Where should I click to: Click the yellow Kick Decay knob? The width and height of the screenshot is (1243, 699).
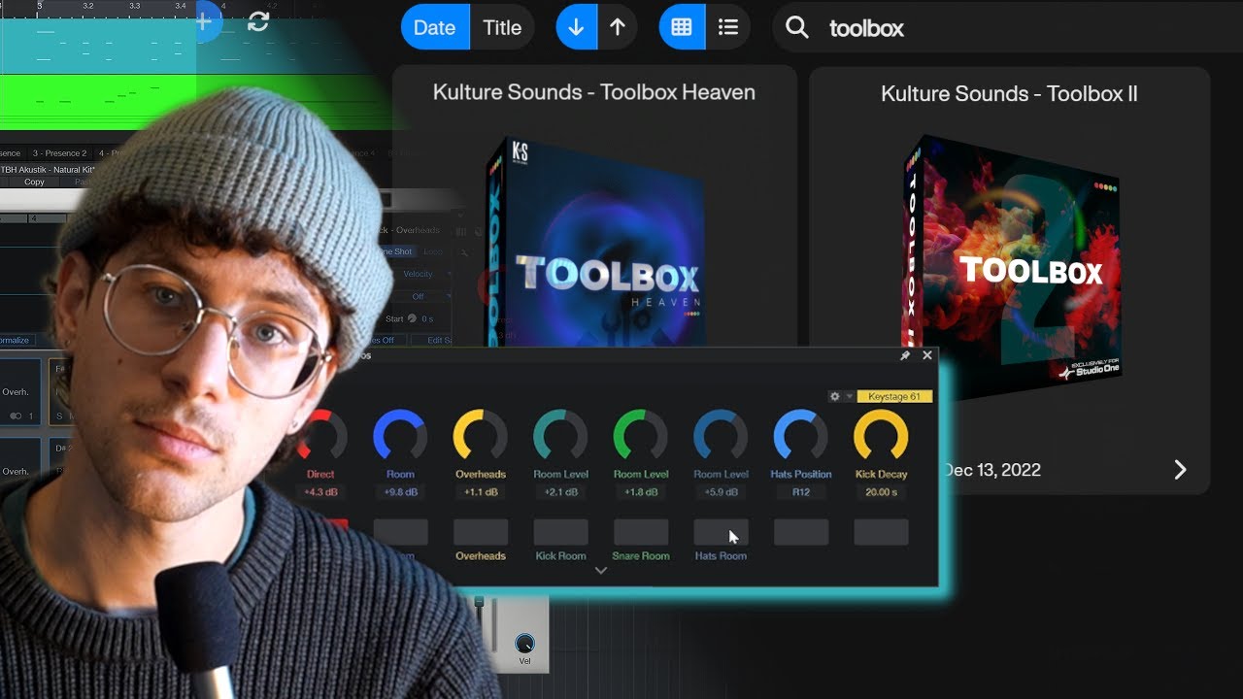(x=881, y=435)
